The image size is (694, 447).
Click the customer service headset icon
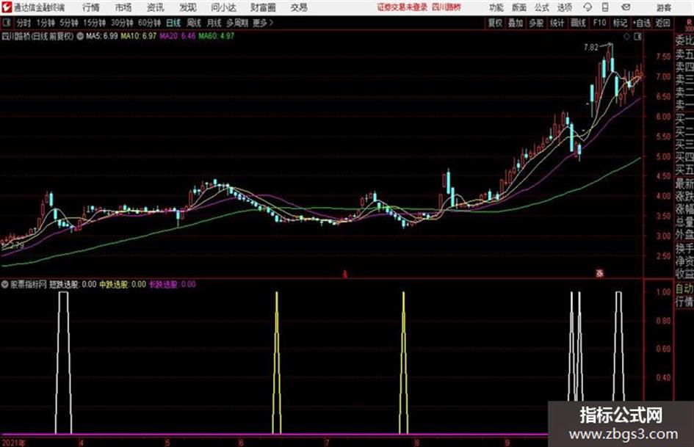(x=588, y=7)
